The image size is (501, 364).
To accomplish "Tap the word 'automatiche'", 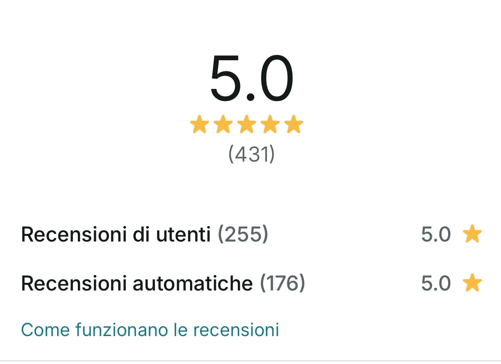I will pos(193,284).
